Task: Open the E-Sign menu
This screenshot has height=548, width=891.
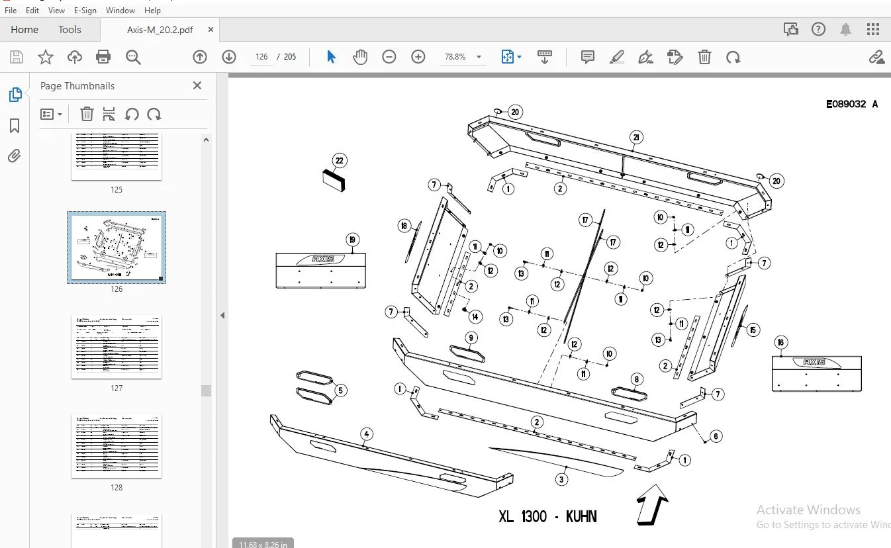Action: click(85, 10)
